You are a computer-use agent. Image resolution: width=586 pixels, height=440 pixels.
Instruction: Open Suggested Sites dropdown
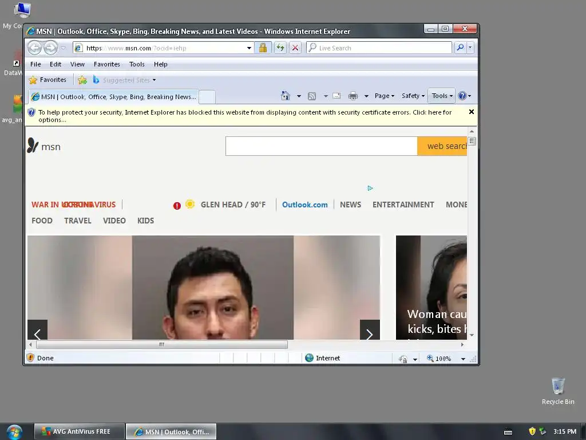click(125, 80)
